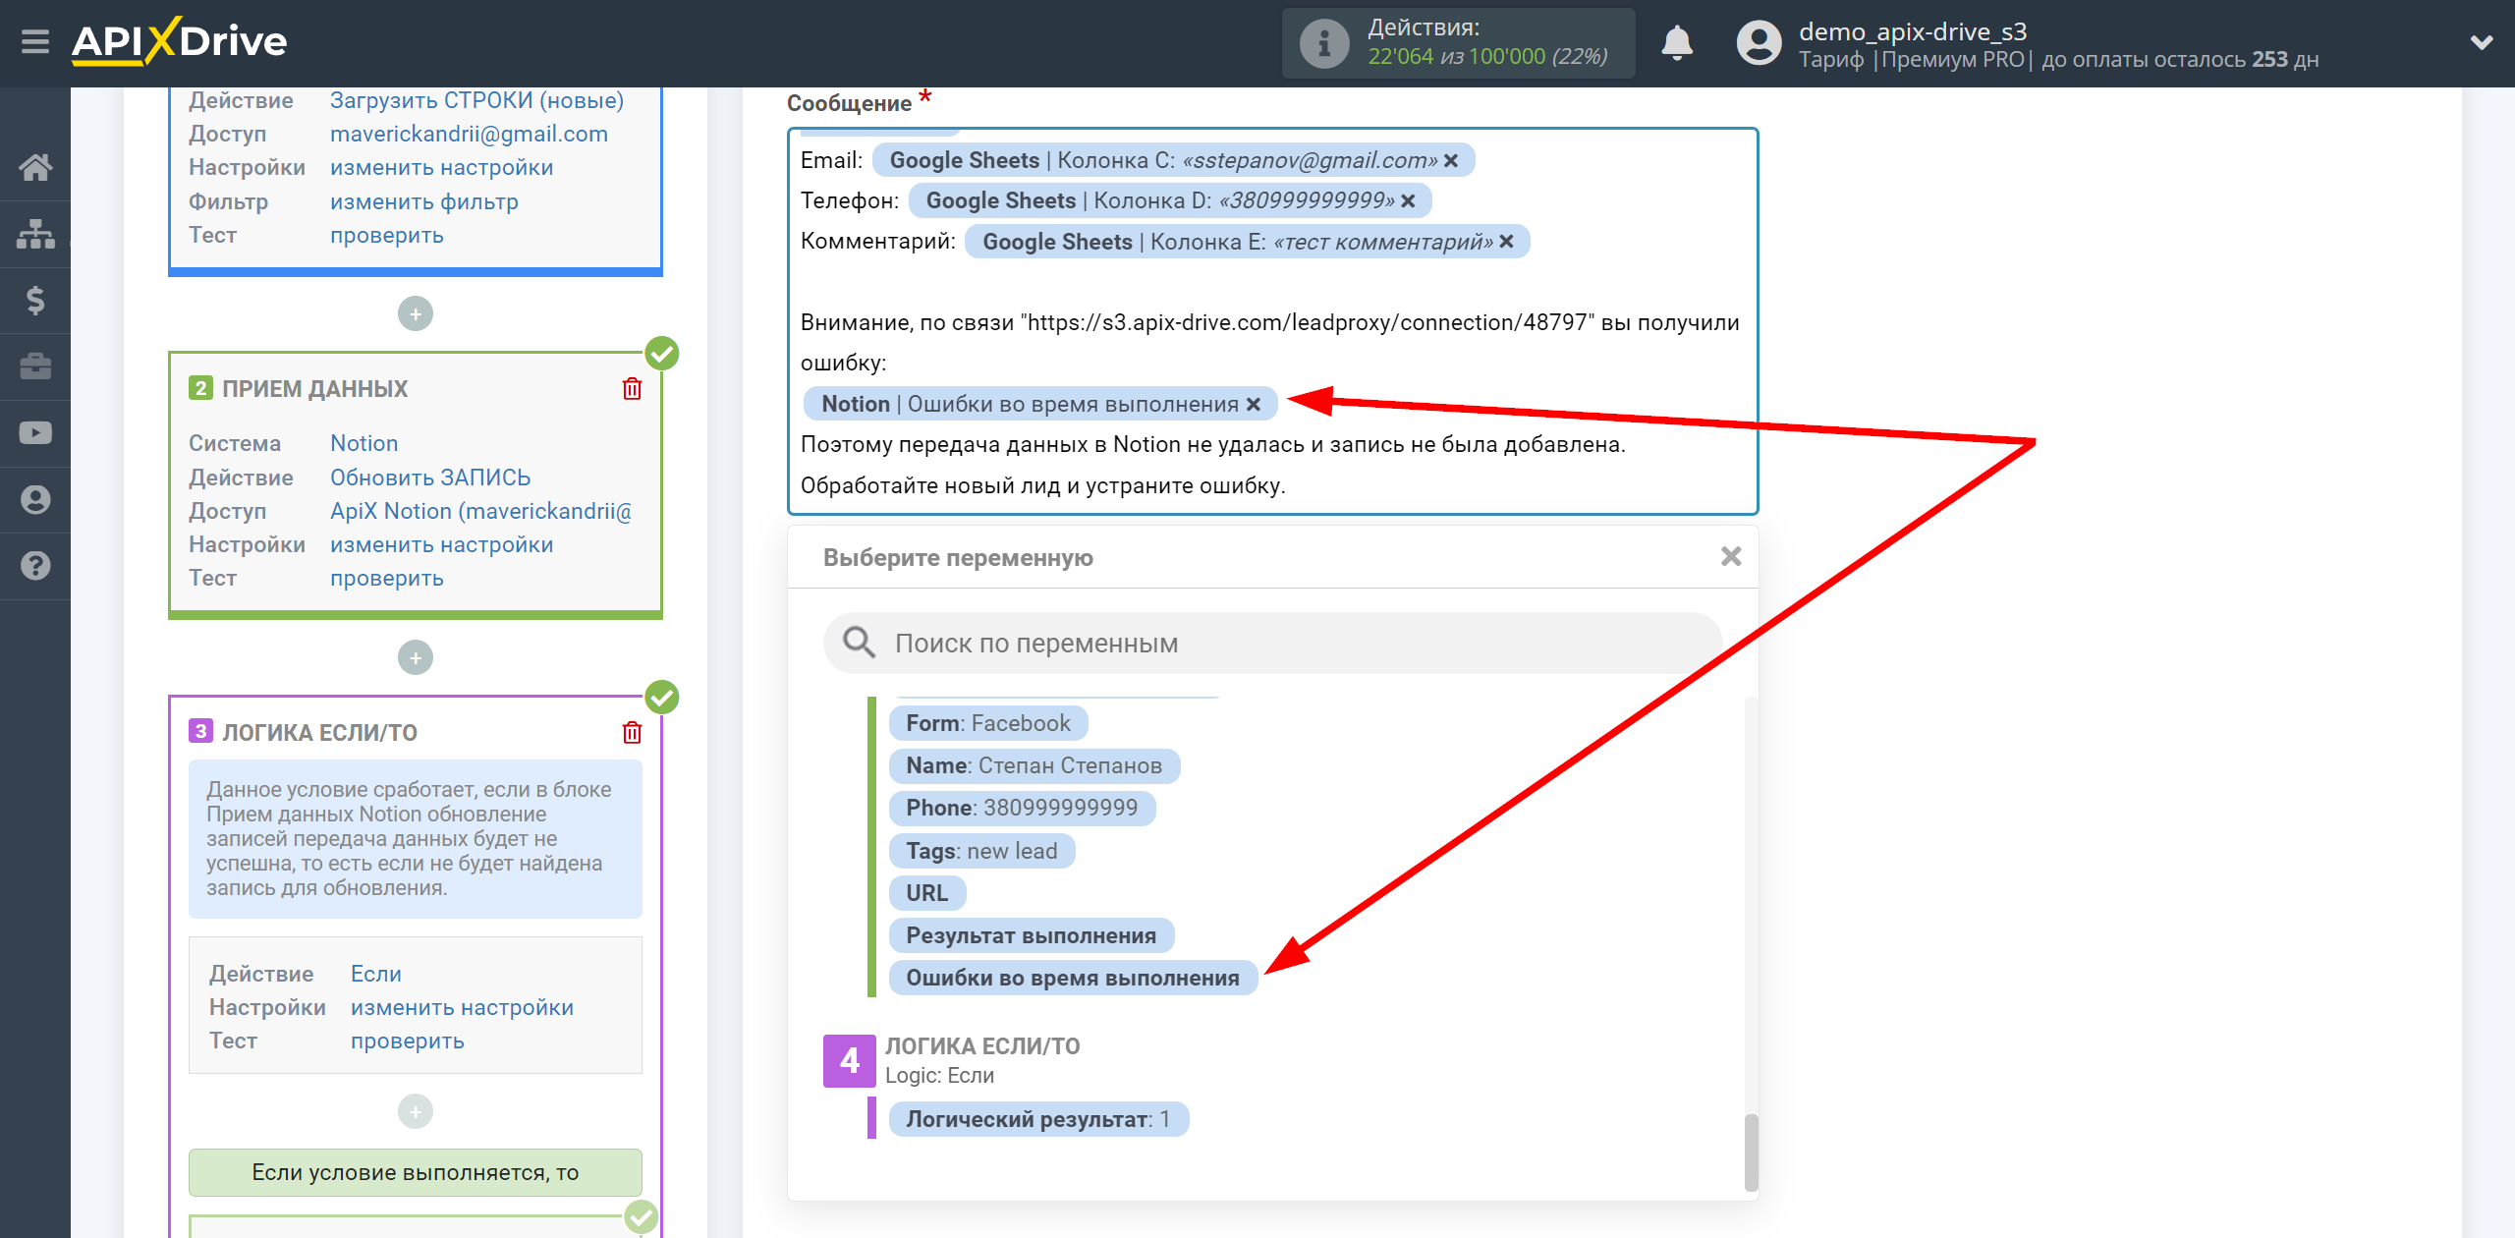Viewport: 2515px width, 1238px height.
Task: Open изменить настройки in the Notion block
Action: 442,545
